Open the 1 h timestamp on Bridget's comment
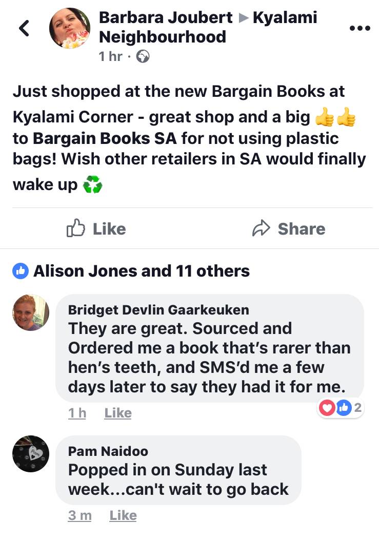This screenshot has height=544, width=379. pos(77,413)
